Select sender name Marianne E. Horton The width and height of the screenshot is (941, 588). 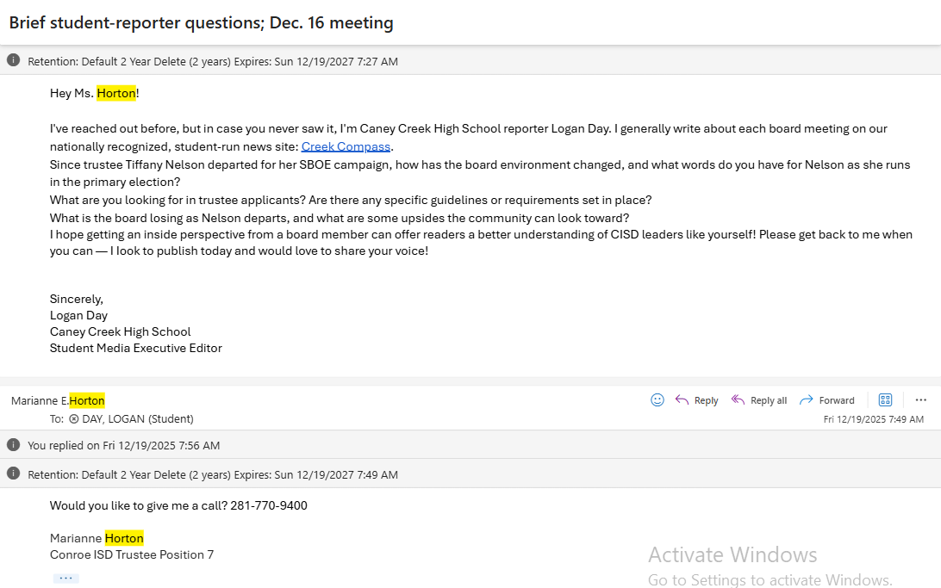click(58, 400)
